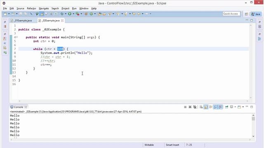Click the New Java Package icon
This screenshot has width=264, height=148.
(86, 14)
